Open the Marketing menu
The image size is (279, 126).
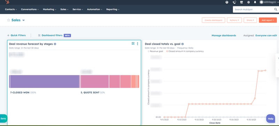(x=50, y=9)
